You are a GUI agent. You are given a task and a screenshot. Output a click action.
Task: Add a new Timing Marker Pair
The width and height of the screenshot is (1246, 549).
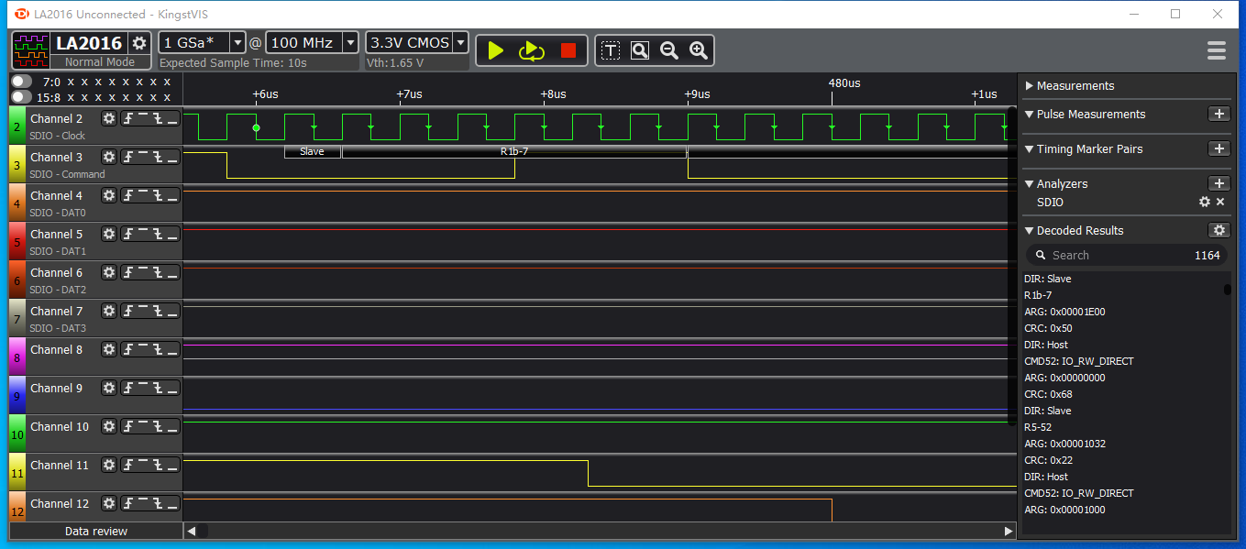pyautogui.click(x=1219, y=148)
